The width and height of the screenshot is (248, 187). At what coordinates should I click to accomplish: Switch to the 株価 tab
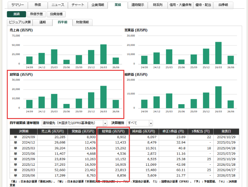coord(38,5)
